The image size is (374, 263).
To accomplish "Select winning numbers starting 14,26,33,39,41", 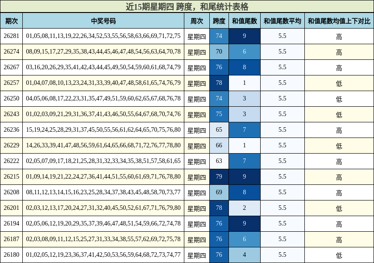I will click(x=103, y=146).
